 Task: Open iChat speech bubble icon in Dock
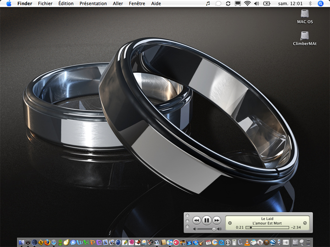pyautogui.click(x=73, y=242)
